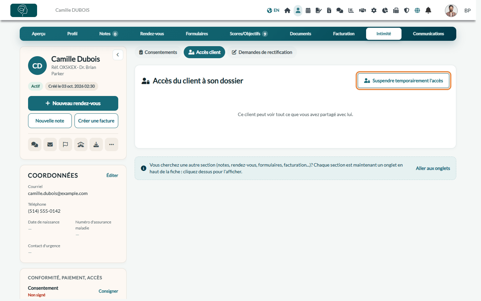Open the chat bubbles icon in top bar
The width and height of the screenshot is (481, 301).
tap(340, 10)
